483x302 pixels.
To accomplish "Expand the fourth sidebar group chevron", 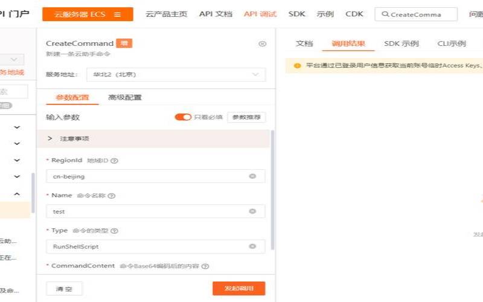I will pos(17,176).
